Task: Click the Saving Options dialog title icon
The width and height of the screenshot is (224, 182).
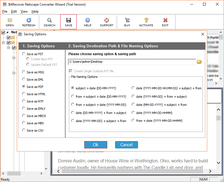Action: click(20, 34)
